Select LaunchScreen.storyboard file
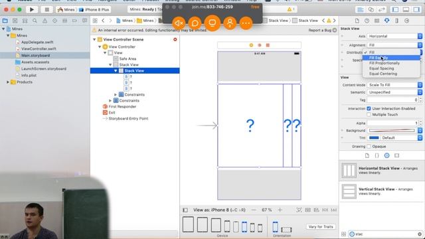The width and height of the screenshot is (425, 239). [x=44, y=68]
